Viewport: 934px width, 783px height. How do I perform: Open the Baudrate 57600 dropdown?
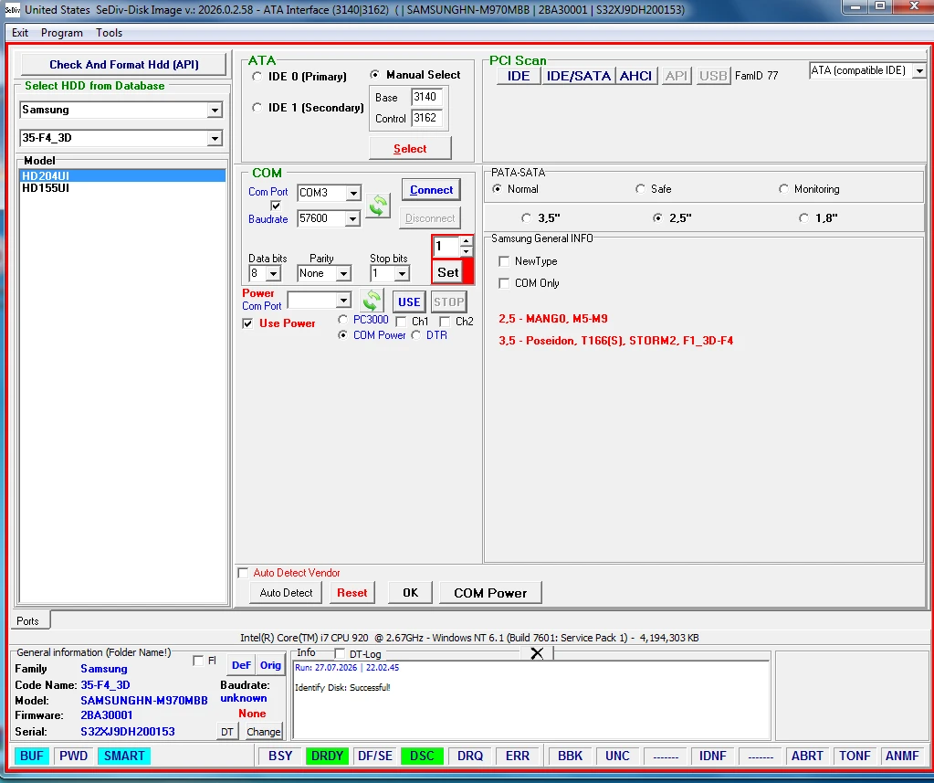coord(352,218)
